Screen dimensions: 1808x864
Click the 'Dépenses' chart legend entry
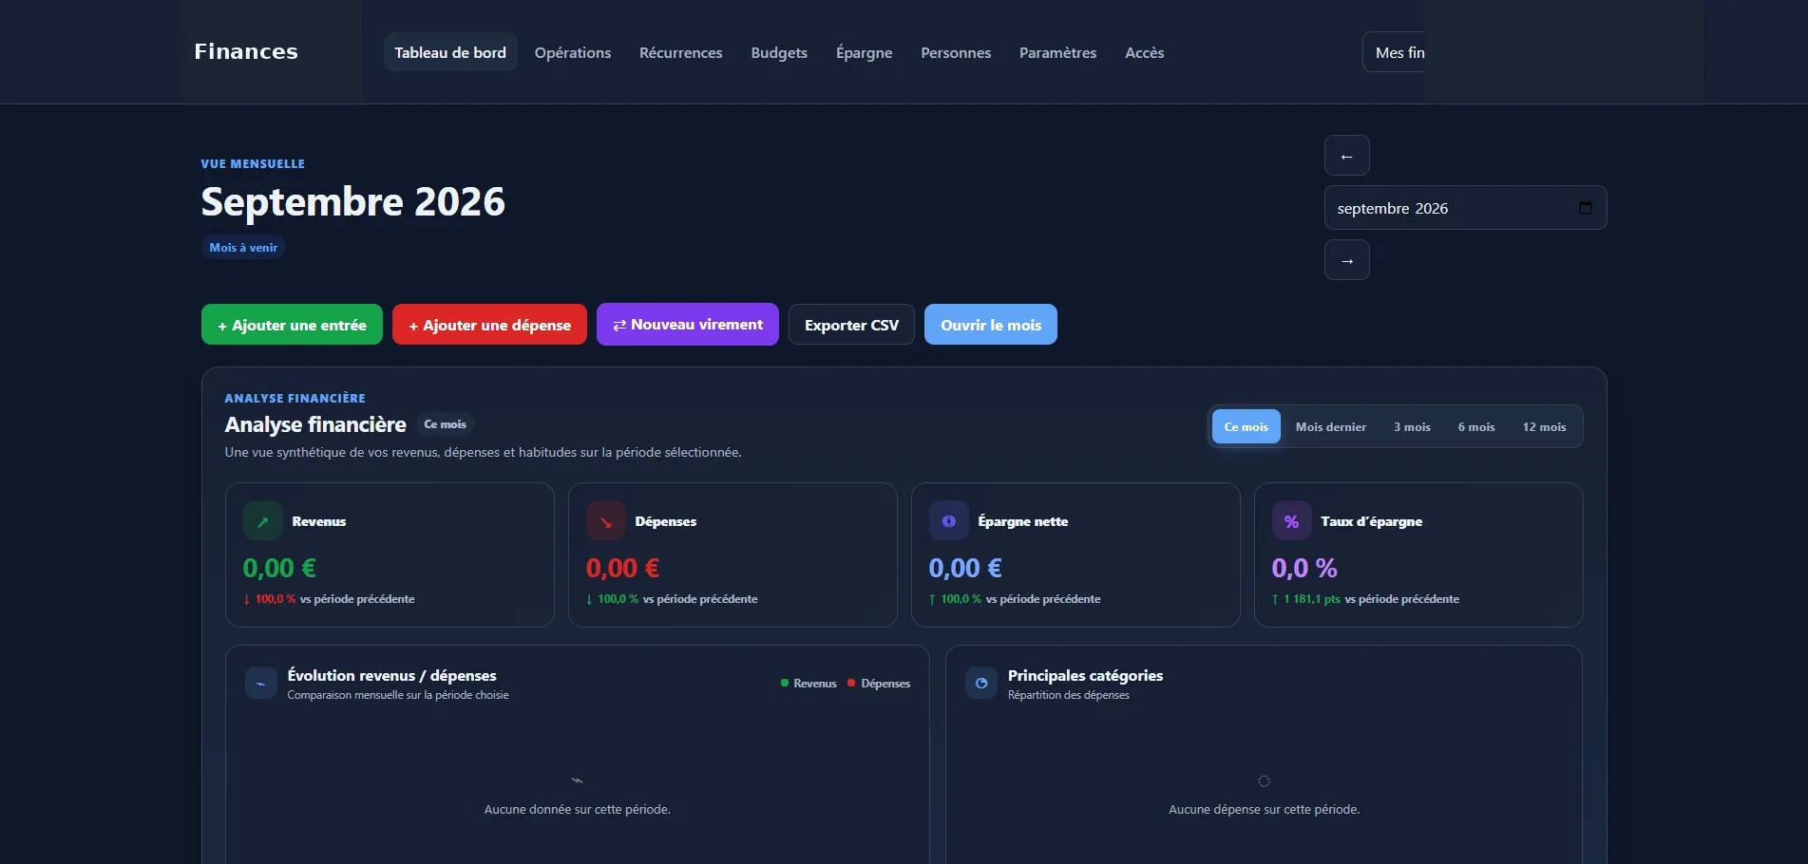pos(879,684)
